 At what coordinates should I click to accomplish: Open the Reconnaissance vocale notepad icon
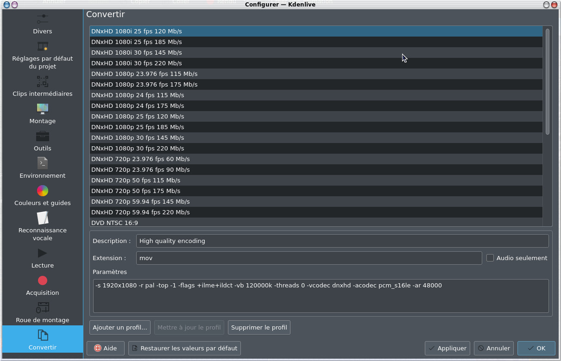43,218
